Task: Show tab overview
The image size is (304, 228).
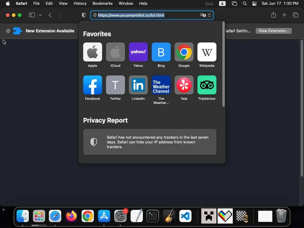Action: click(x=295, y=15)
